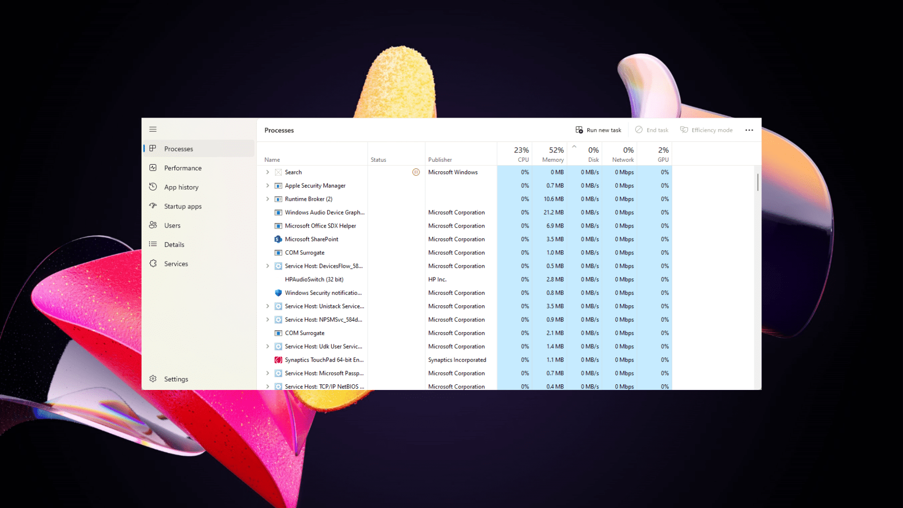903x508 pixels.
Task: Click the process list vertical scrollbar
Action: (758, 183)
